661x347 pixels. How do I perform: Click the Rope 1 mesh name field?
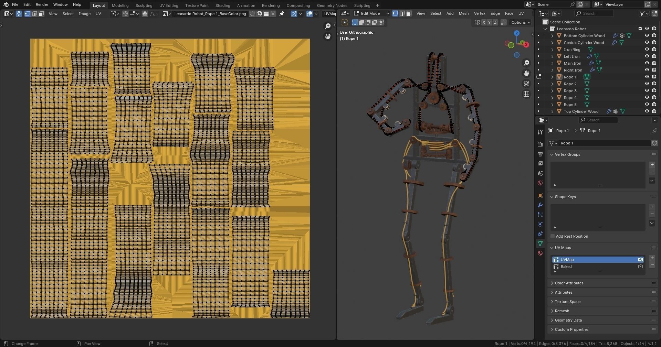coord(605,143)
